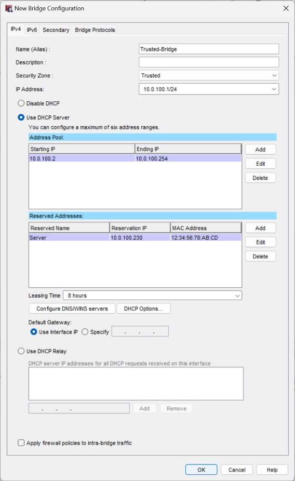Cancel the bridge configuration
Image resolution: width=295 pixels, height=481 pixels.
(x=237, y=470)
